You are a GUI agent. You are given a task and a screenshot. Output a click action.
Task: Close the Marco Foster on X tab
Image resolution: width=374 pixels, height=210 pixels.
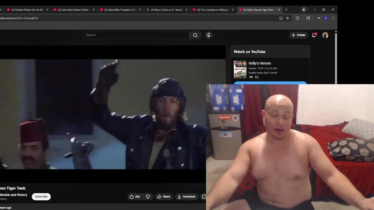187,10
